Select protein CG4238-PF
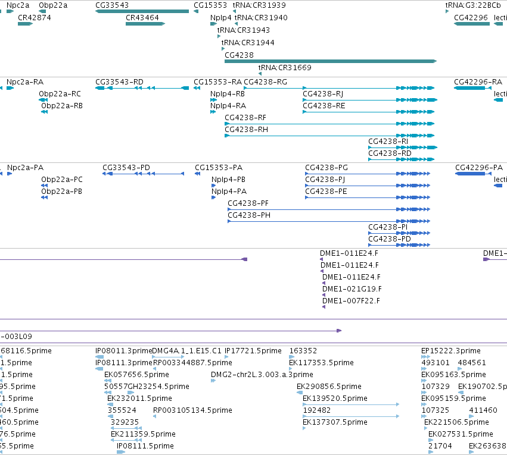This screenshot has width=507, height=455. [329, 209]
